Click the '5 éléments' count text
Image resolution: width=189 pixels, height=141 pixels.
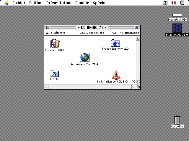[x=58, y=33]
